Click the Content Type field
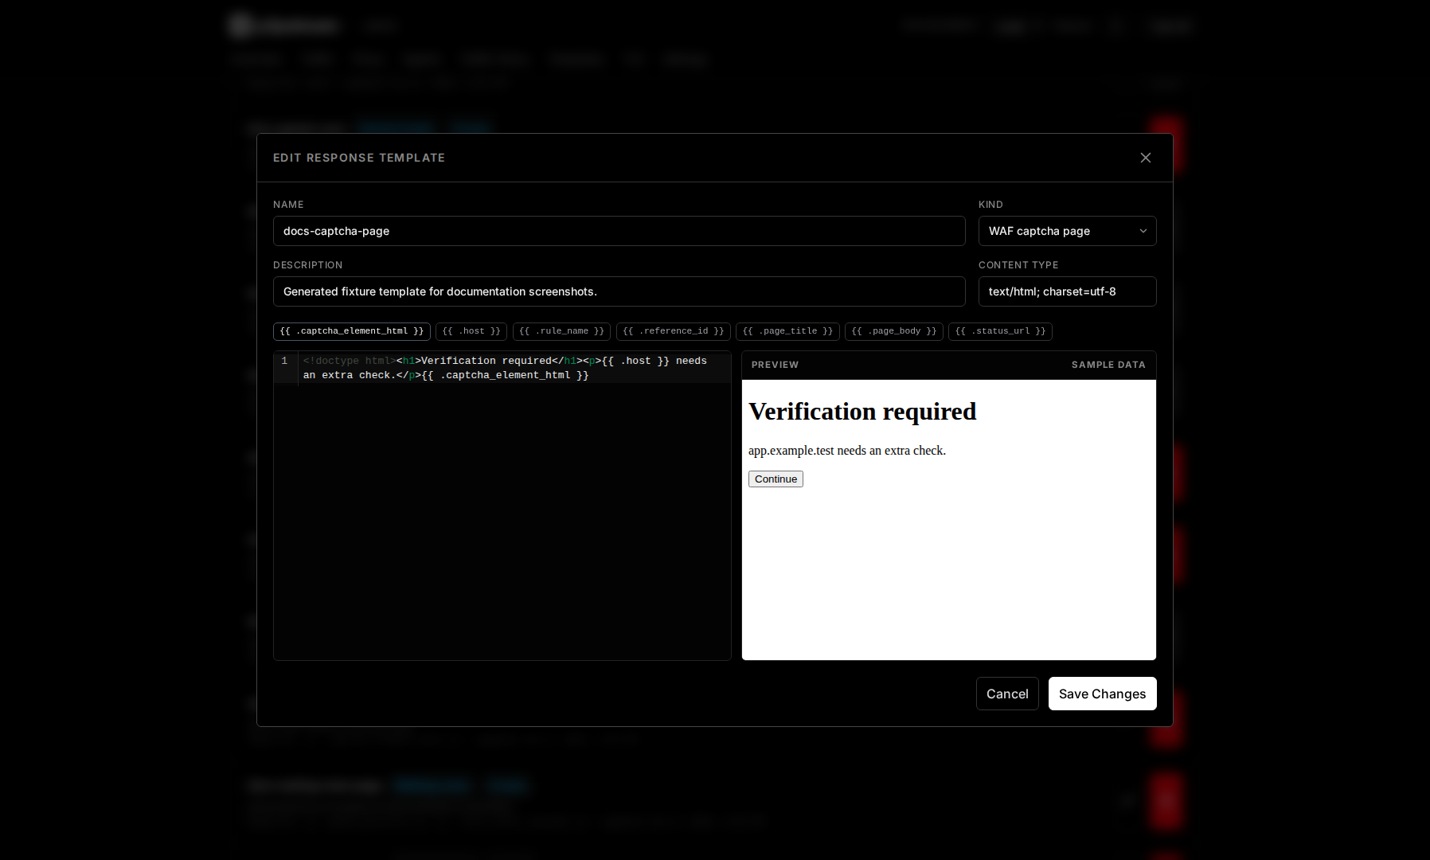Screen dimensions: 1430x860 coord(1067,291)
